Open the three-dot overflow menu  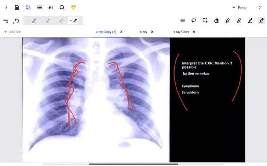click(x=6, y=8)
